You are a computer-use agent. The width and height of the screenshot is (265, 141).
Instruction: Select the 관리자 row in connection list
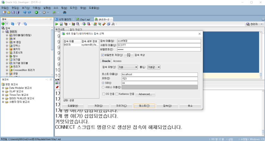point(81,45)
